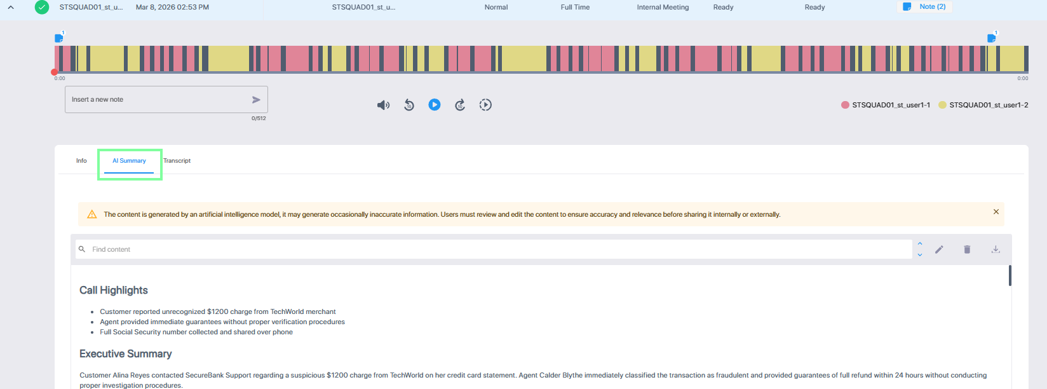Viewport: 1047px width, 389px height.
Task: Open the Note (2) button
Action: 925,7
